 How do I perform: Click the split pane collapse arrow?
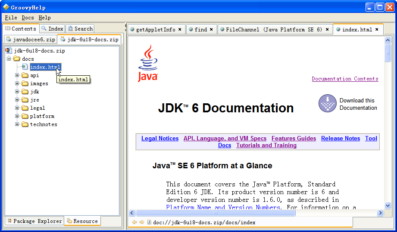click(x=125, y=26)
